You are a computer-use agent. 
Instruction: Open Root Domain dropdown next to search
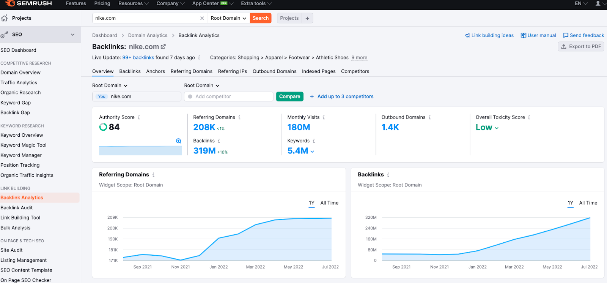pos(228,18)
